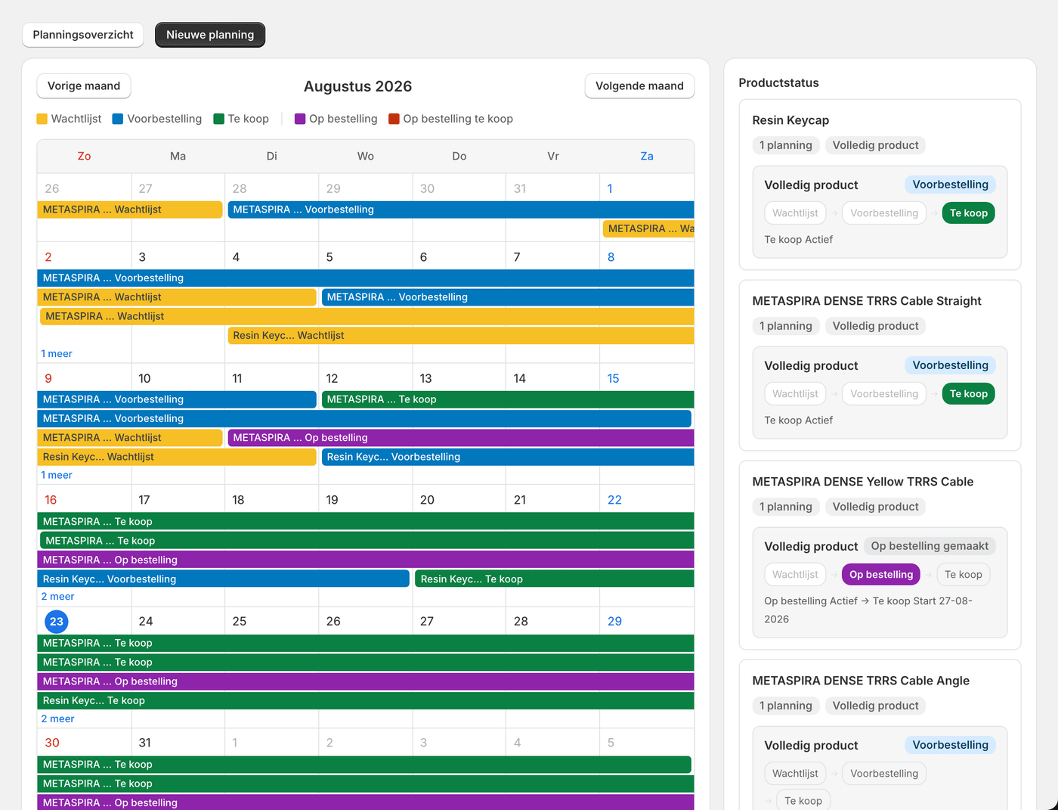Open METASPIRA Te koop event starting August 12

click(508, 399)
